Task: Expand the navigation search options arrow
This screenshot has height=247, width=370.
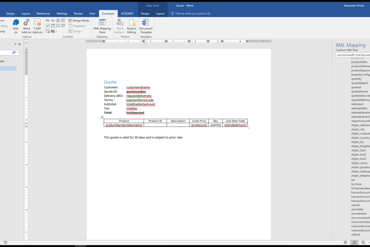Action: [x=17, y=52]
